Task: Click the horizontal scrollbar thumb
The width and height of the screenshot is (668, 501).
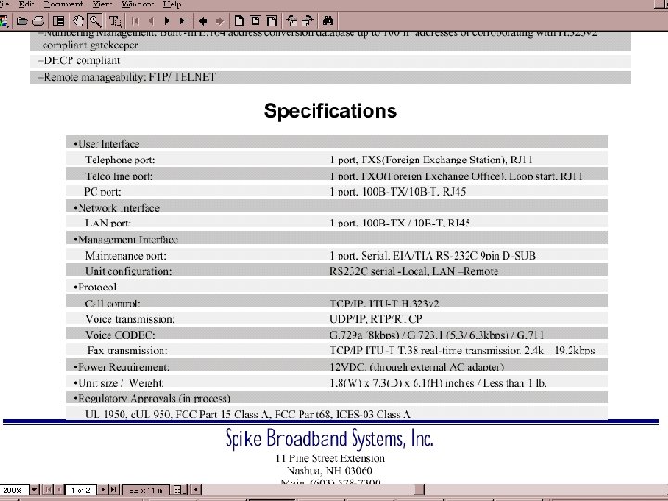Action: [419, 490]
